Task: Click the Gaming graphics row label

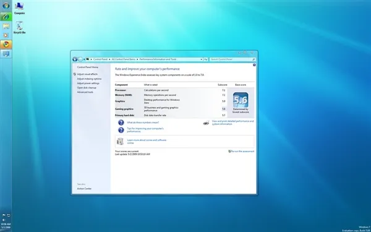Action: click(x=124, y=109)
